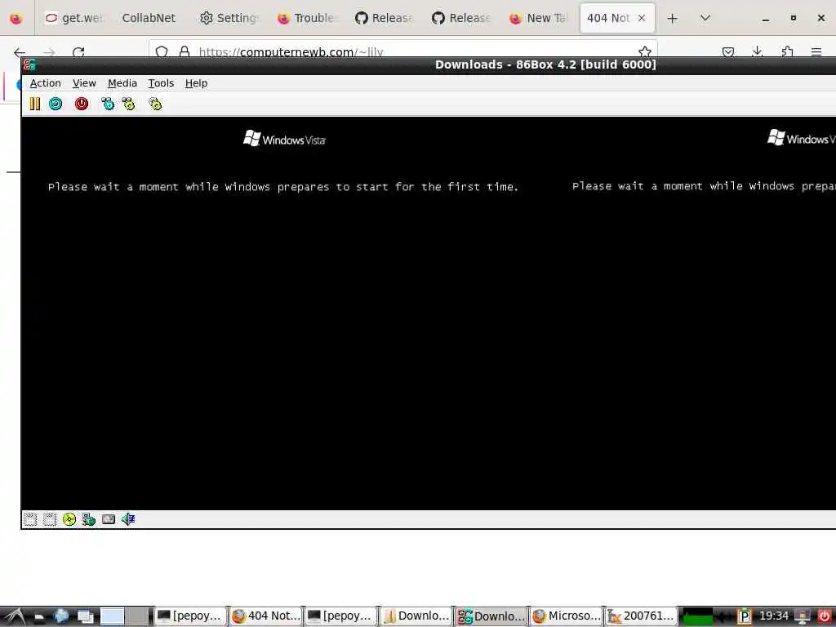Open the Media menu

coord(122,83)
